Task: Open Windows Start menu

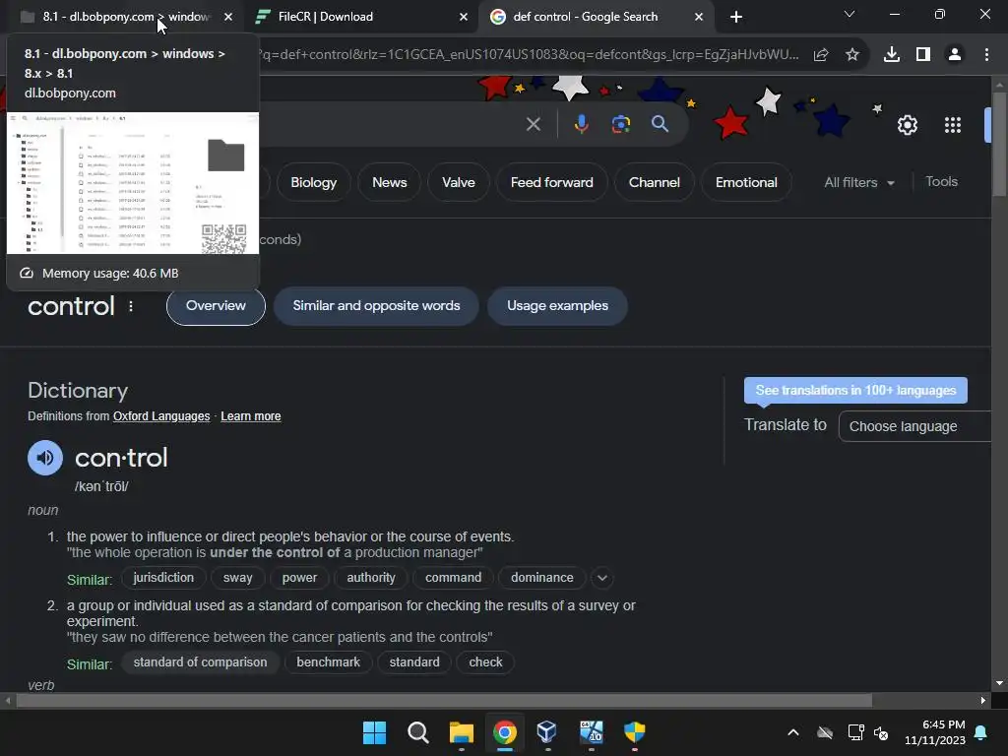Action: [374, 732]
